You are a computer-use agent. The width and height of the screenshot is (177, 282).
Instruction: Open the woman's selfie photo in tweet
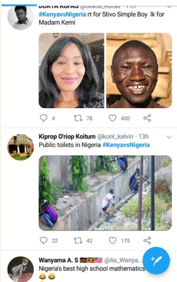click(71, 70)
